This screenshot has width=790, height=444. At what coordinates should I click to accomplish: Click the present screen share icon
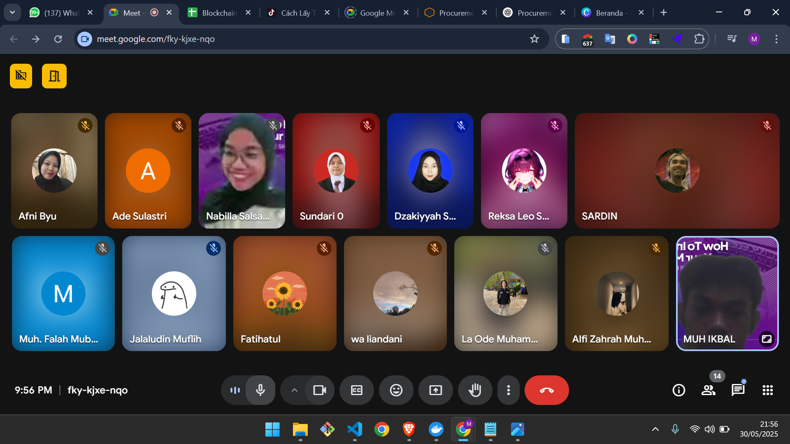tap(435, 390)
